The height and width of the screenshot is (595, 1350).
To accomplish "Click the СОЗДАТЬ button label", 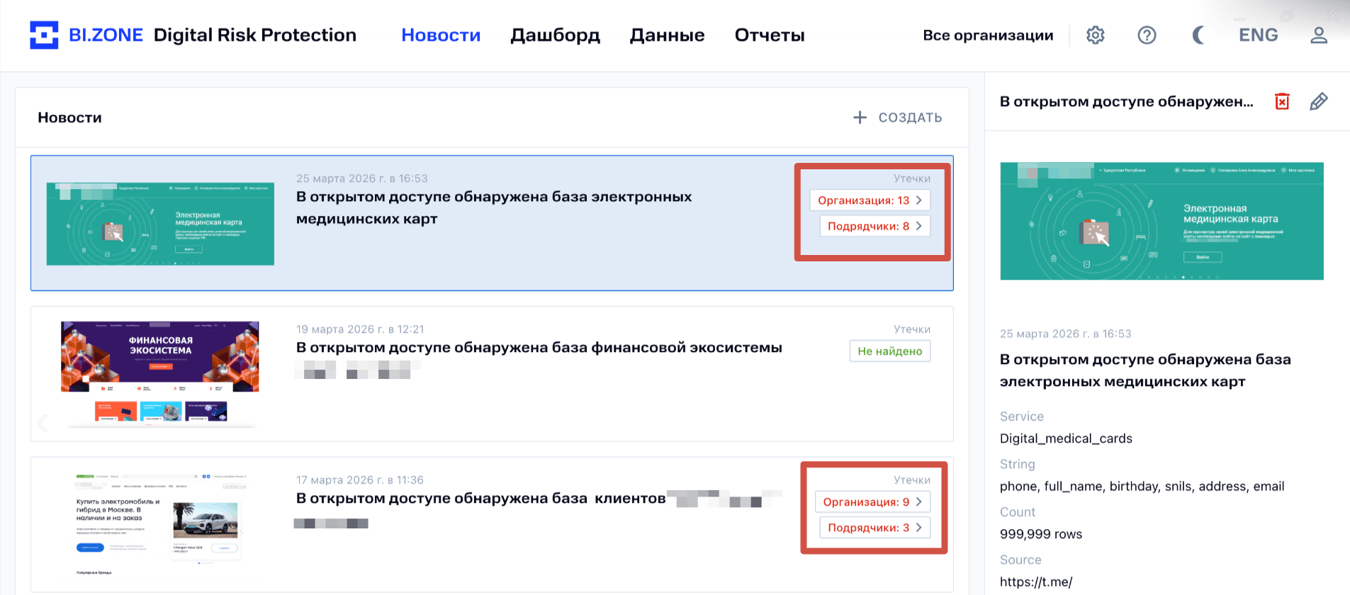I will click(910, 118).
